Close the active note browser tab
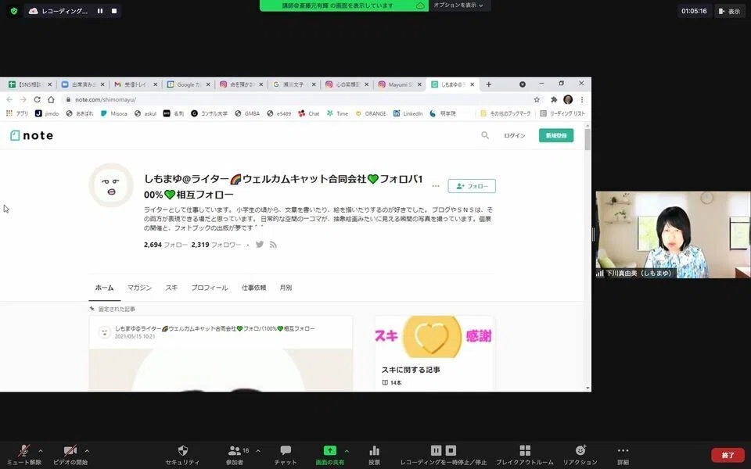Viewport: 751px width, 469px height. (473, 84)
